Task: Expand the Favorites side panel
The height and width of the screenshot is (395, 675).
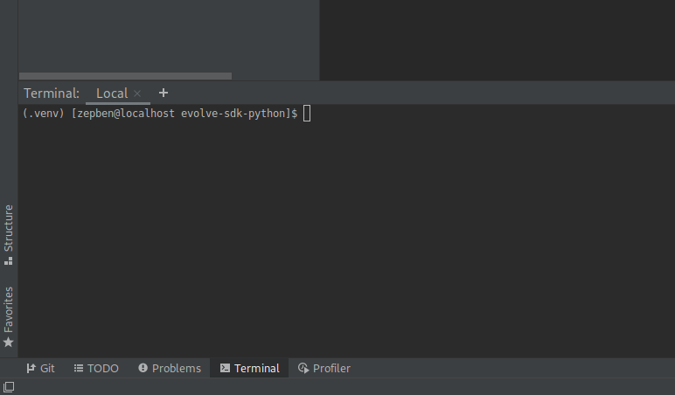Action: [9, 308]
